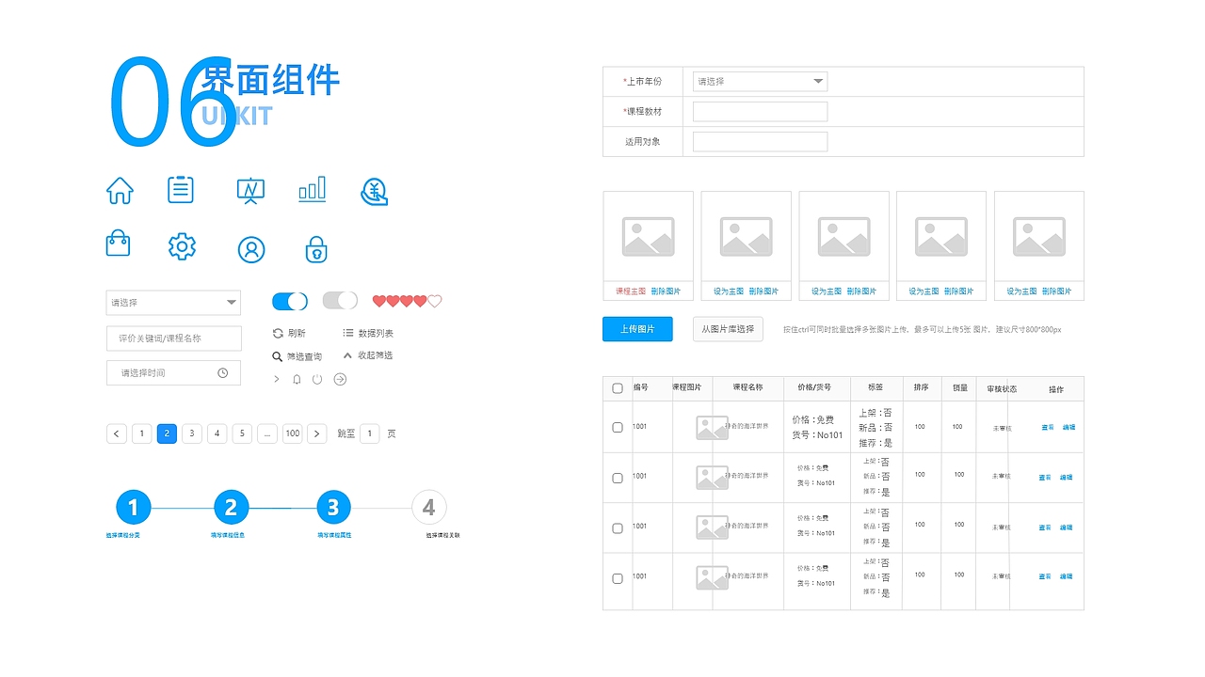This screenshot has height=677, width=1205.
Task: Open the clipboard list icon
Action: [x=181, y=189]
